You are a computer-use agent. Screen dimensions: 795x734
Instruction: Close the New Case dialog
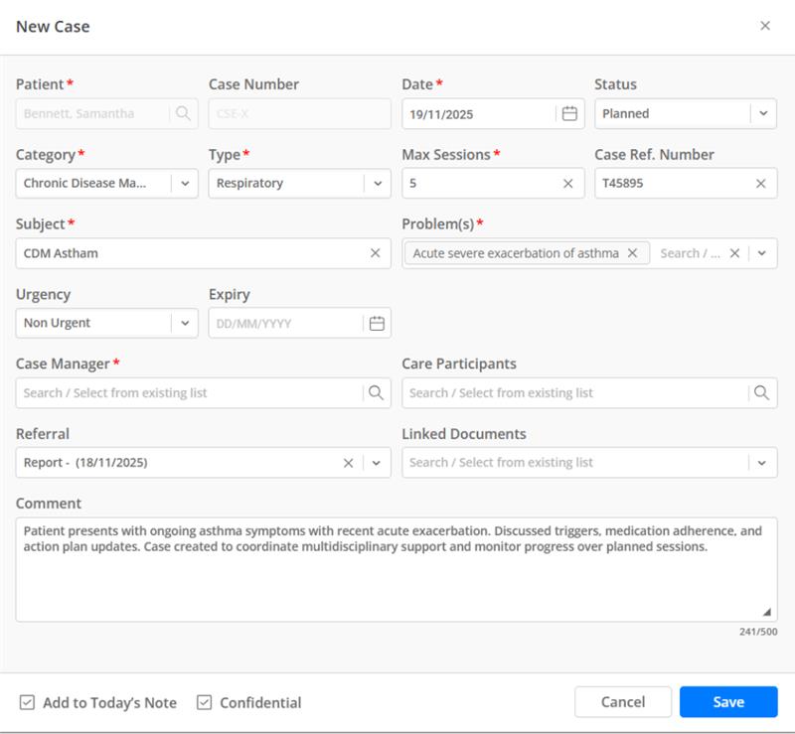click(x=765, y=26)
